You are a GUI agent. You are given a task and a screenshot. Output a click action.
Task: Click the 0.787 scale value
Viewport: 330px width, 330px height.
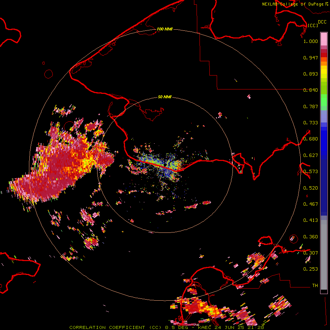click(311, 106)
